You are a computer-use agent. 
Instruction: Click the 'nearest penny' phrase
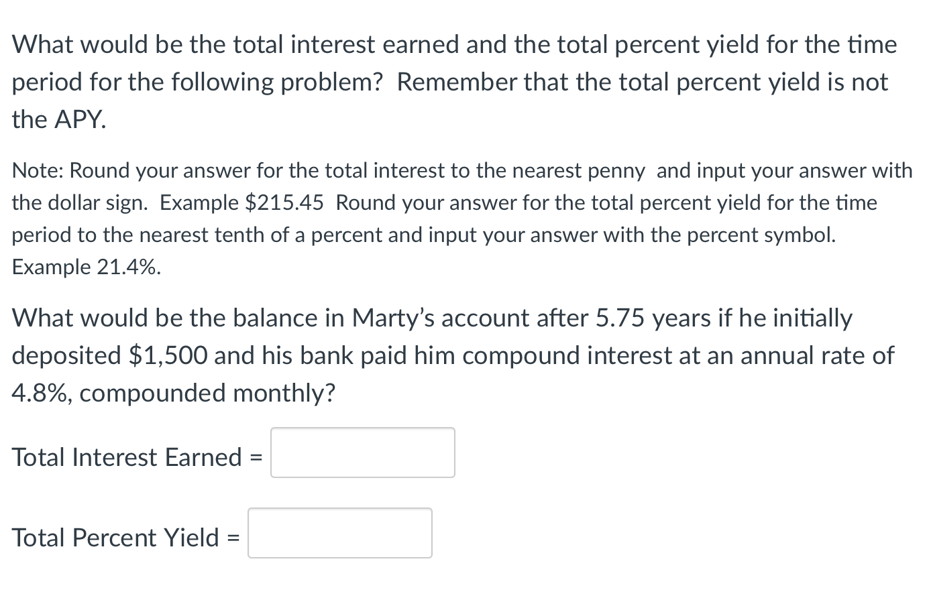[x=578, y=170]
